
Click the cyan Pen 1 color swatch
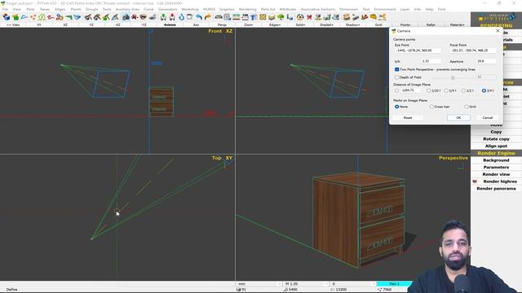click(x=394, y=284)
